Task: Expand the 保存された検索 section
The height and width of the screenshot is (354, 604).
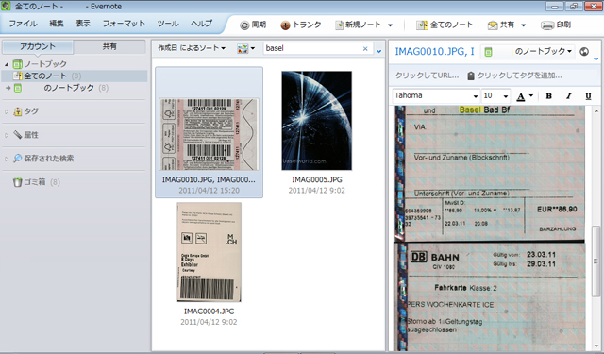Action: (x=7, y=159)
